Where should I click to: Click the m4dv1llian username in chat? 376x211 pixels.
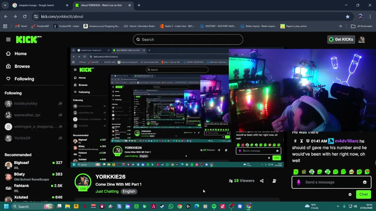(346, 141)
